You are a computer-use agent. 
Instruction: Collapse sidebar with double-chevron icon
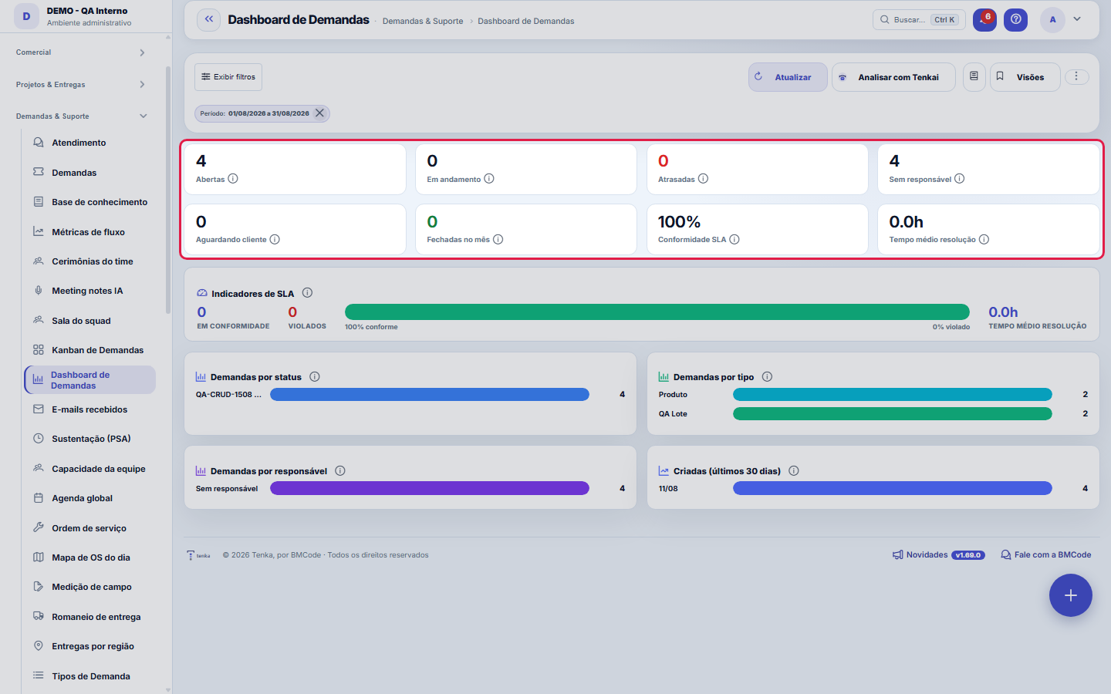point(209,20)
